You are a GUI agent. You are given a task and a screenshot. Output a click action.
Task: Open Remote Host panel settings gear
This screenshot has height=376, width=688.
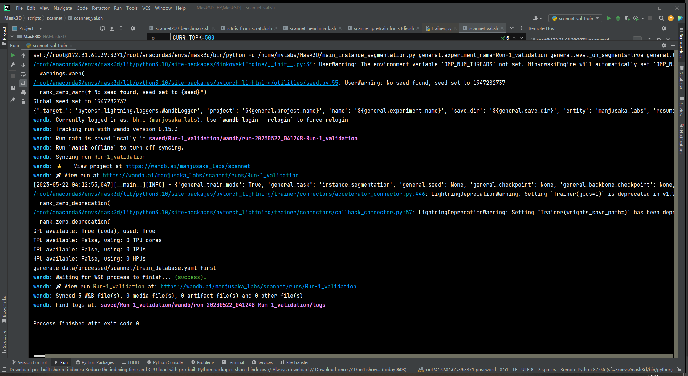(x=664, y=28)
